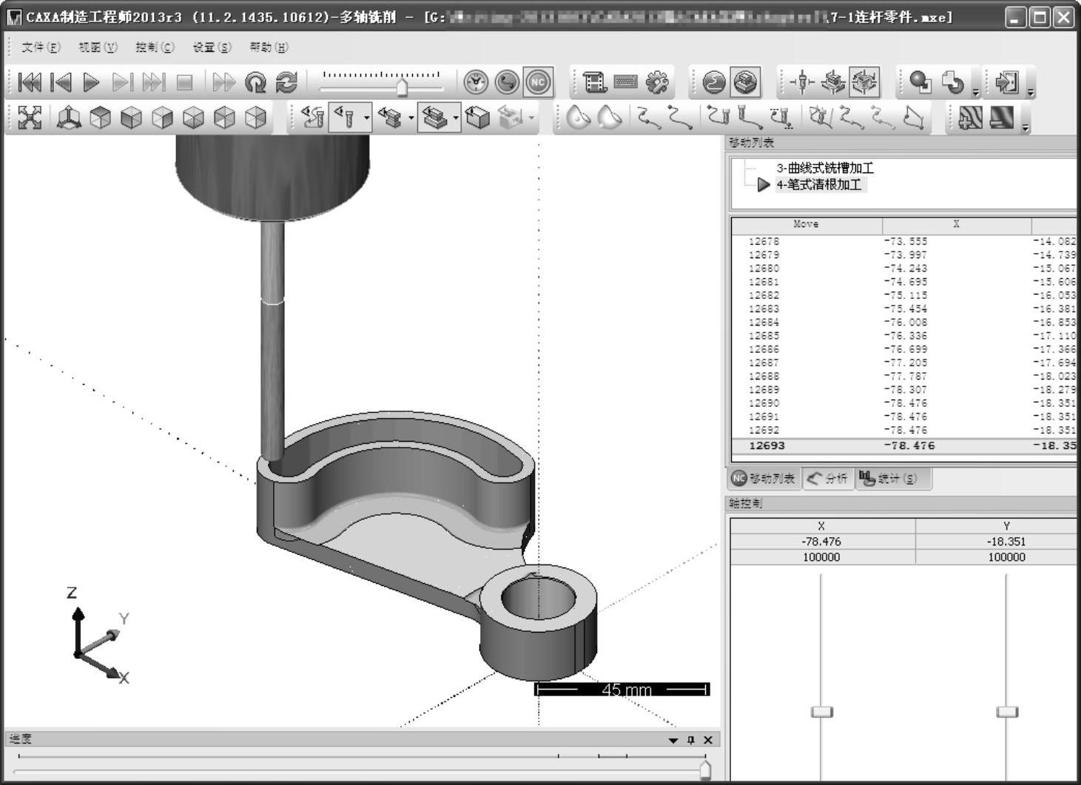Click the circular loop arrow icon
The width and height of the screenshot is (1081, 785).
(255, 82)
